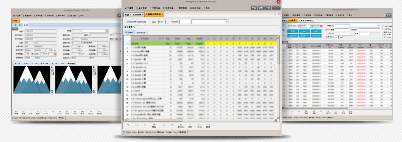Screen dimensions: 402x142
Task: Click the magnifier zoom icon under first mountain image
Action: click(52, 92)
